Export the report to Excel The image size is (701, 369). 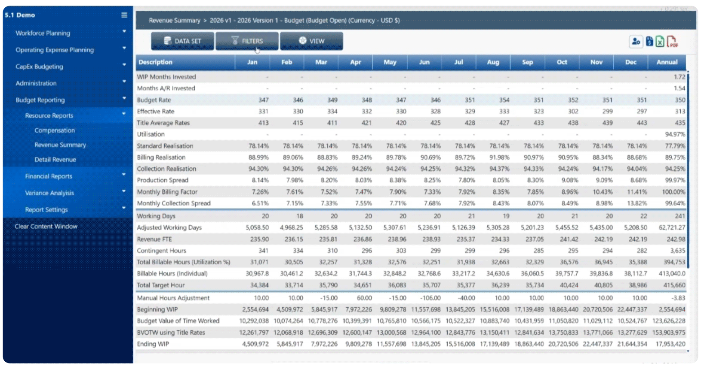(x=660, y=42)
